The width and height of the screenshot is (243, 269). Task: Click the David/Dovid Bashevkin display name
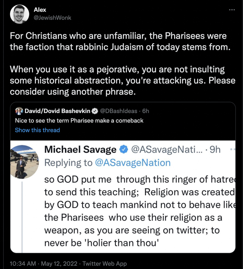(57, 111)
